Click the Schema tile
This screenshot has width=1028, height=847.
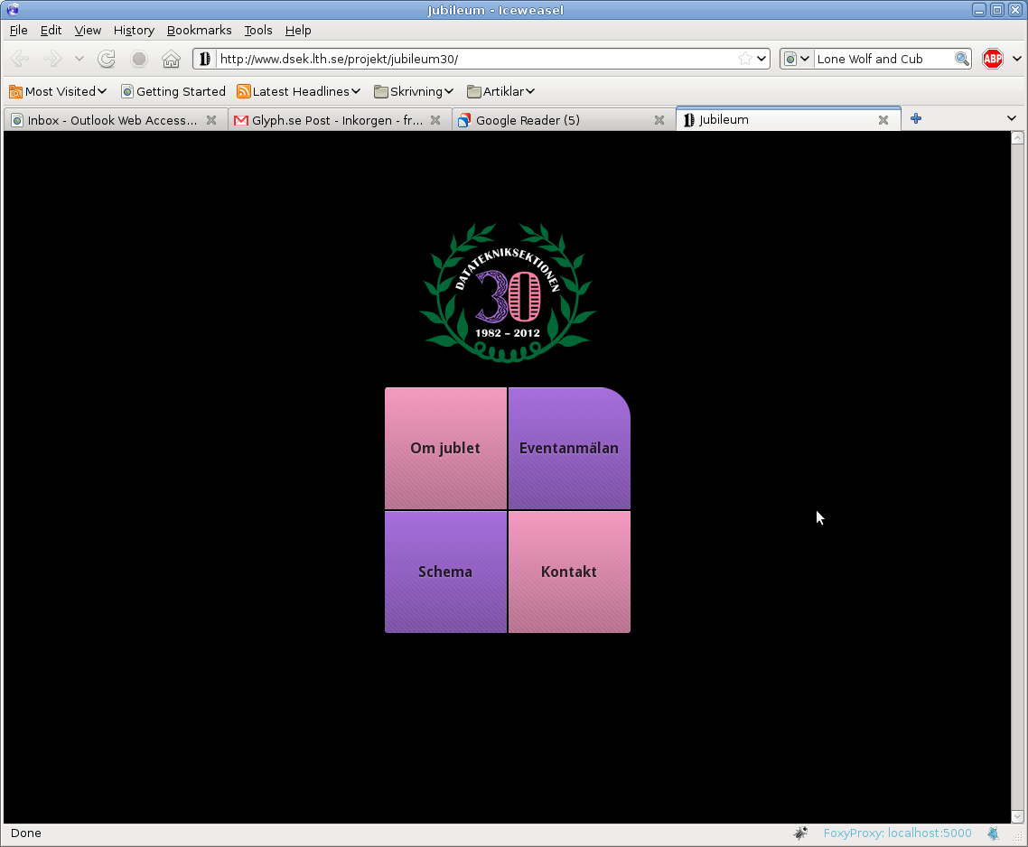(x=445, y=572)
